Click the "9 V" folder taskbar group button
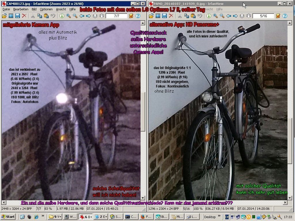Screen dimensions: 295x221 [x=55, y=217]
